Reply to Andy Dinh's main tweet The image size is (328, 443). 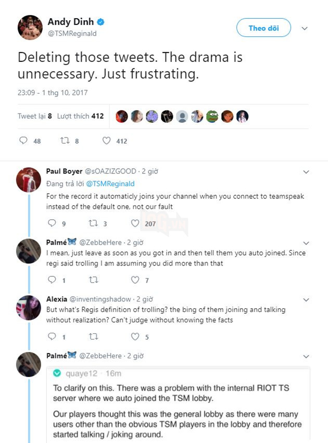(23, 141)
